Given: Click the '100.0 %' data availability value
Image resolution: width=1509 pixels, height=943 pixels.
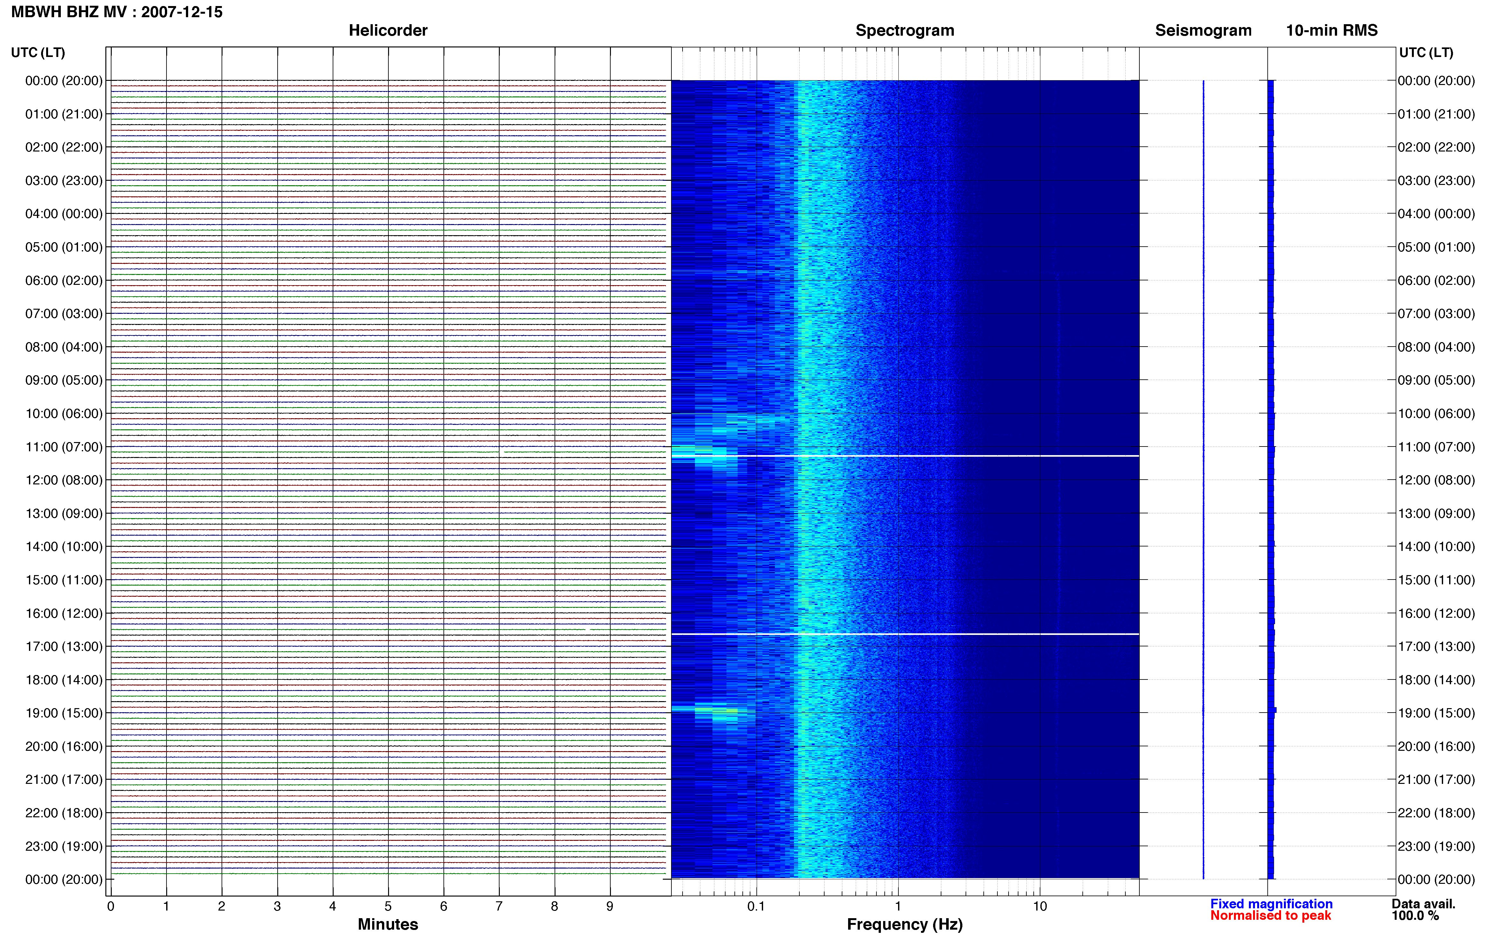Looking at the screenshot, I should [x=1415, y=916].
